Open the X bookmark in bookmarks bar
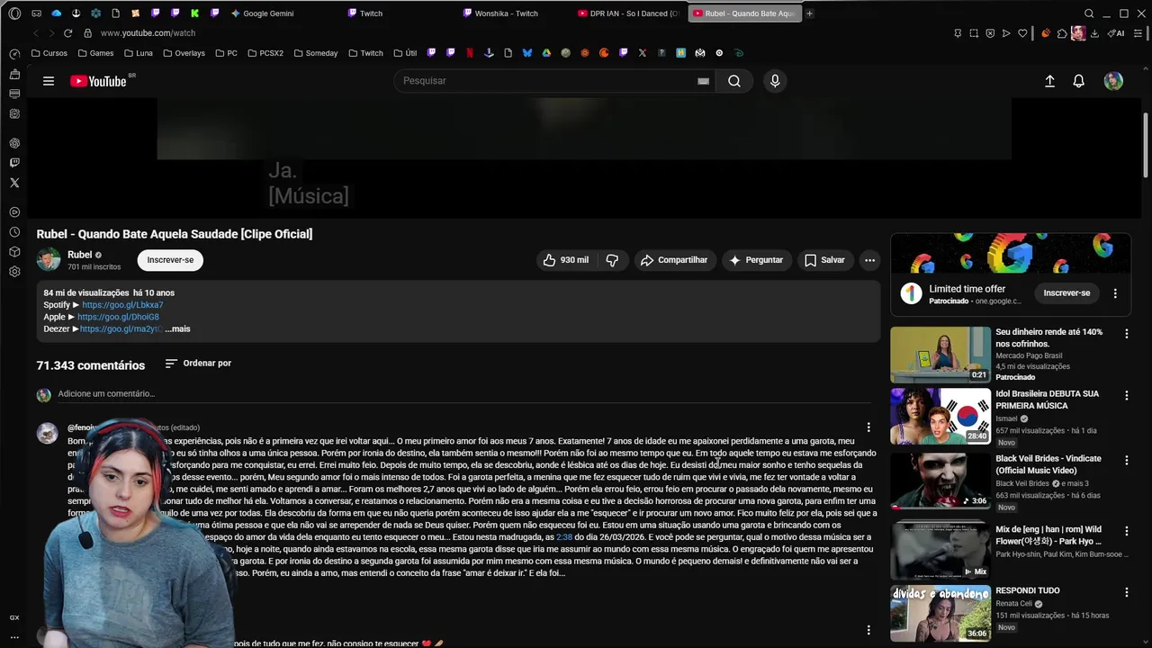The image size is (1152, 648). [x=642, y=53]
